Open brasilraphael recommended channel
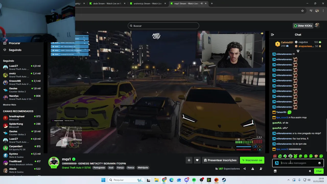Image resolution: width=327 pixels, height=184 pixels. pos(22,118)
